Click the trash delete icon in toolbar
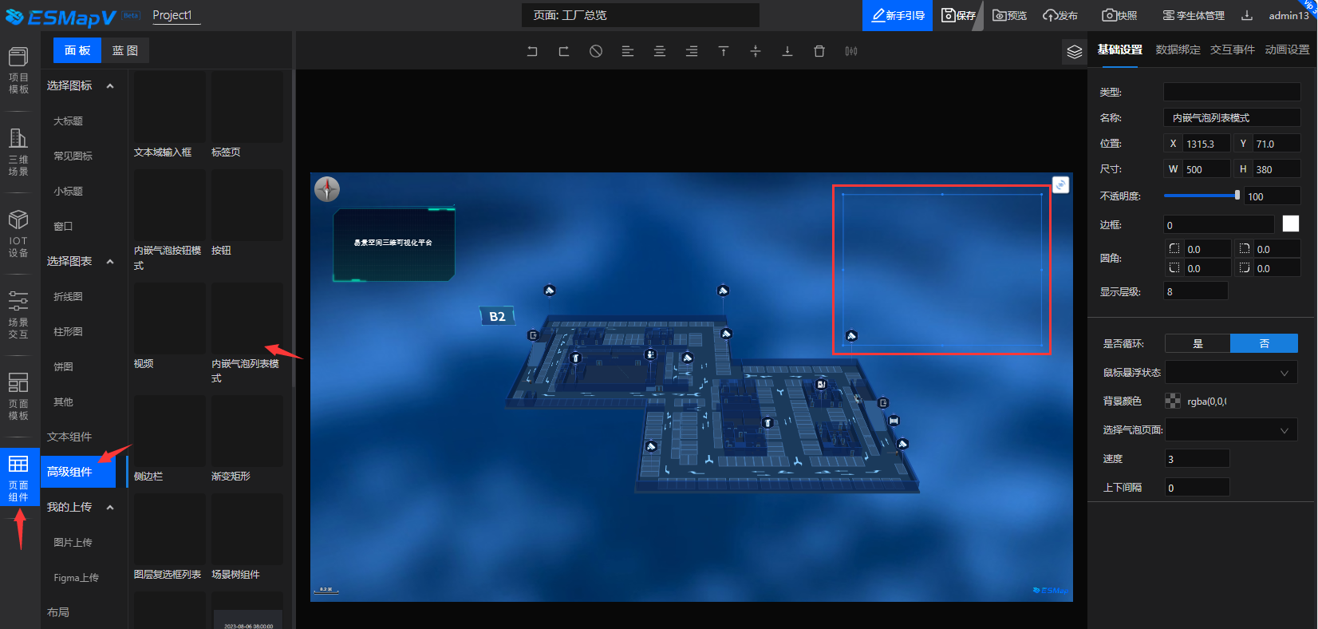The height and width of the screenshot is (629, 1318). pos(819,51)
